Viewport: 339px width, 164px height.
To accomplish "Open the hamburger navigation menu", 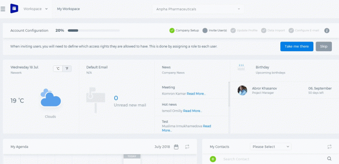I will tap(3, 9).
